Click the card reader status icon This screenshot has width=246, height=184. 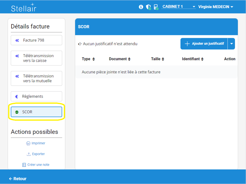tap(156, 7)
